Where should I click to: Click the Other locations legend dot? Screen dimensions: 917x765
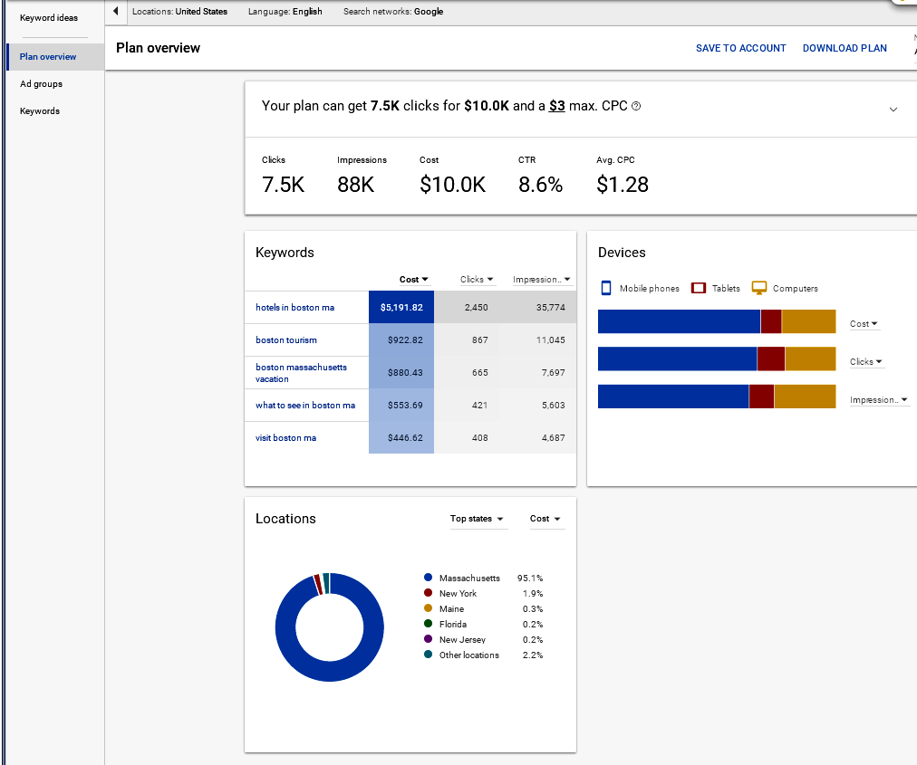pos(428,655)
